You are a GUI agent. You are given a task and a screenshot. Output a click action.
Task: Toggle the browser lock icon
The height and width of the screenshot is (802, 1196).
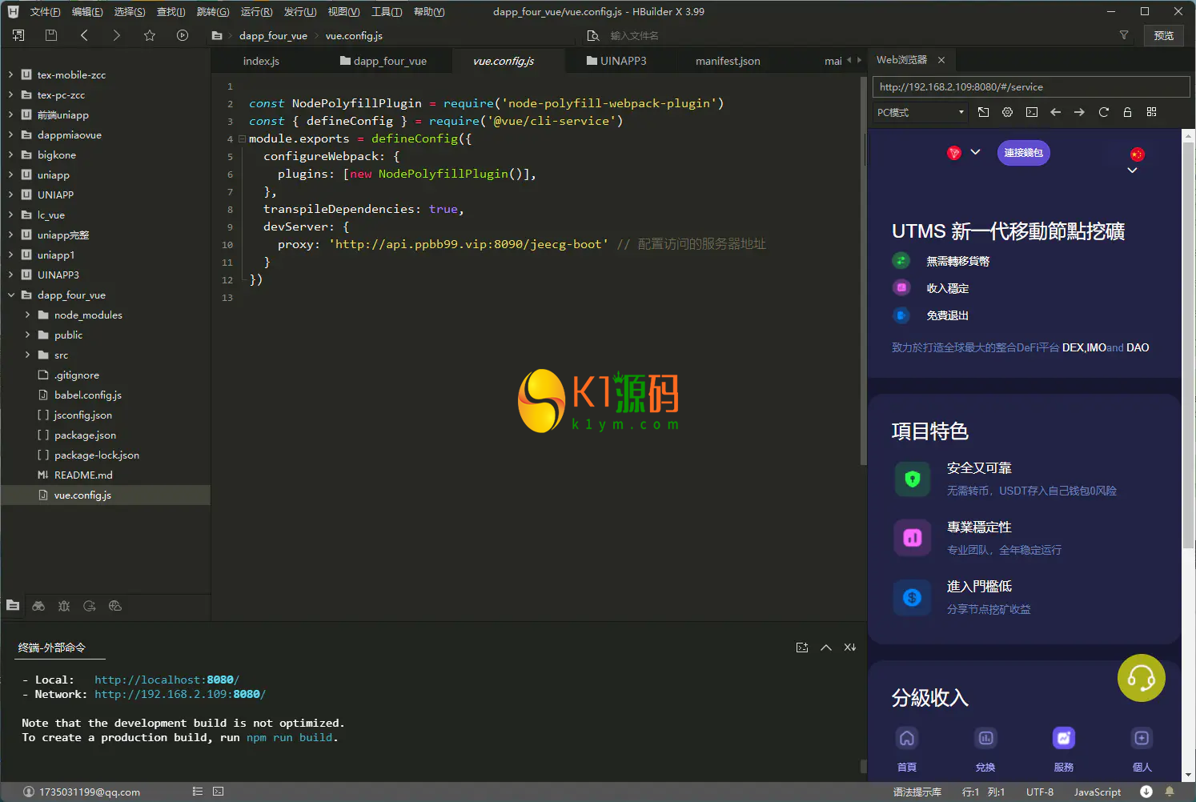pos(1127,112)
